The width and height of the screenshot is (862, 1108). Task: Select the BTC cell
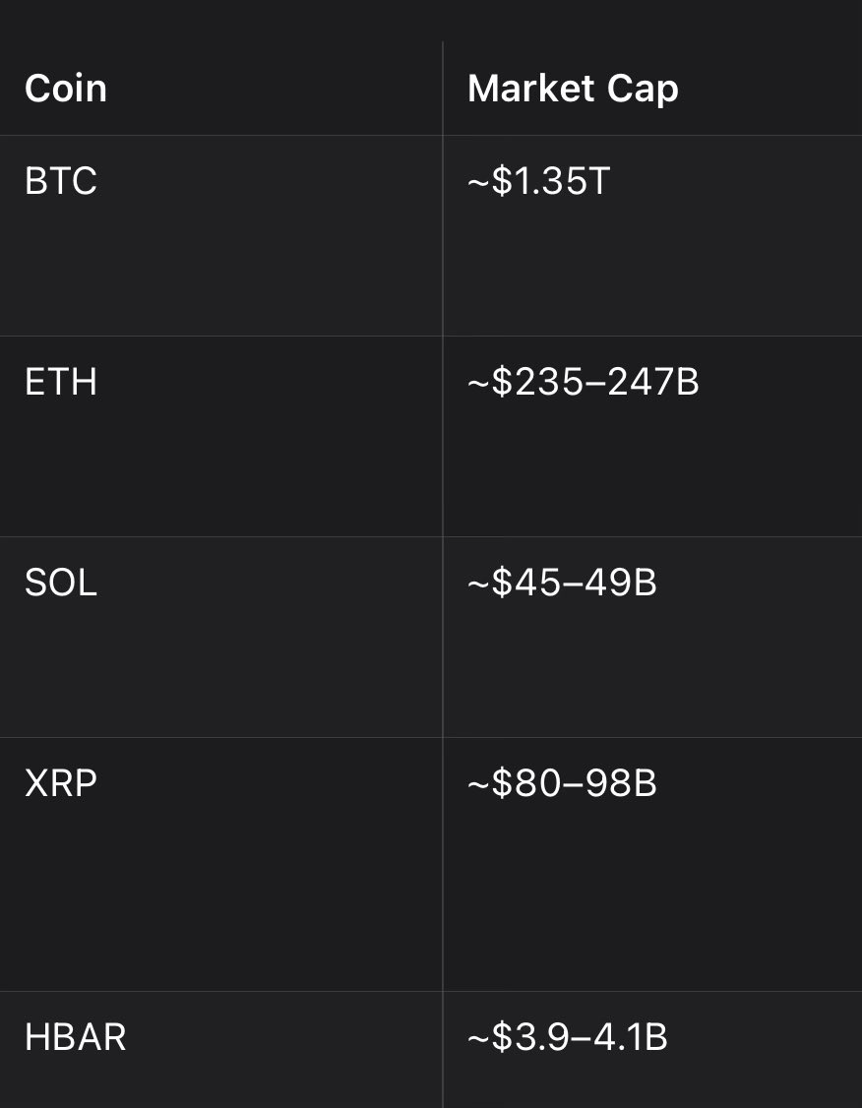[61, 182]
